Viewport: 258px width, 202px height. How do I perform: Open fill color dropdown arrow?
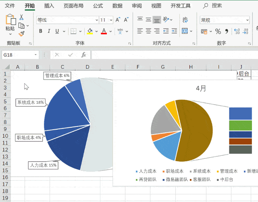[96, 31]
